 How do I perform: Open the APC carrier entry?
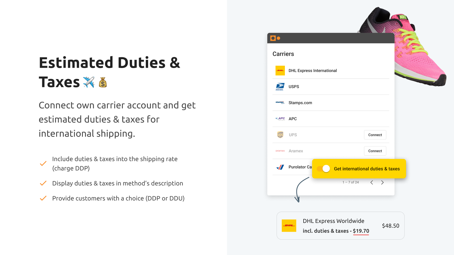pyautogui.click(x=293, y=119)
